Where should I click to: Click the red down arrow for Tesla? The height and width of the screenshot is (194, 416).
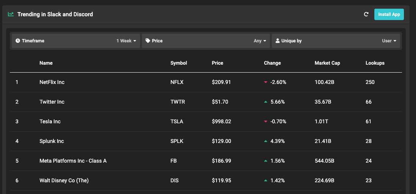[x=266, y=122]
